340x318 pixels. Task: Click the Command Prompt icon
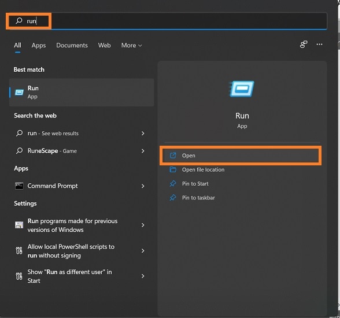click(x=19, y=186)
